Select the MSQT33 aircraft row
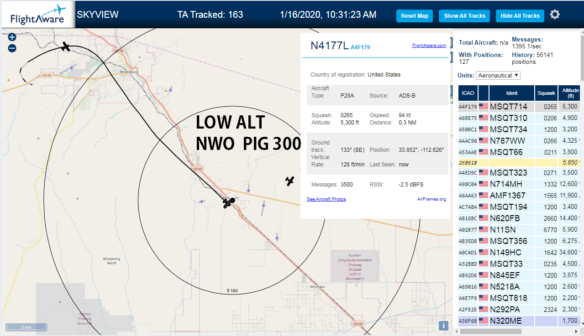 [519, 264]
